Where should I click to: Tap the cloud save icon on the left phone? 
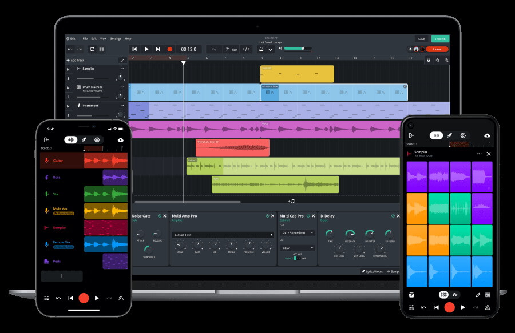tap(121, 139)
